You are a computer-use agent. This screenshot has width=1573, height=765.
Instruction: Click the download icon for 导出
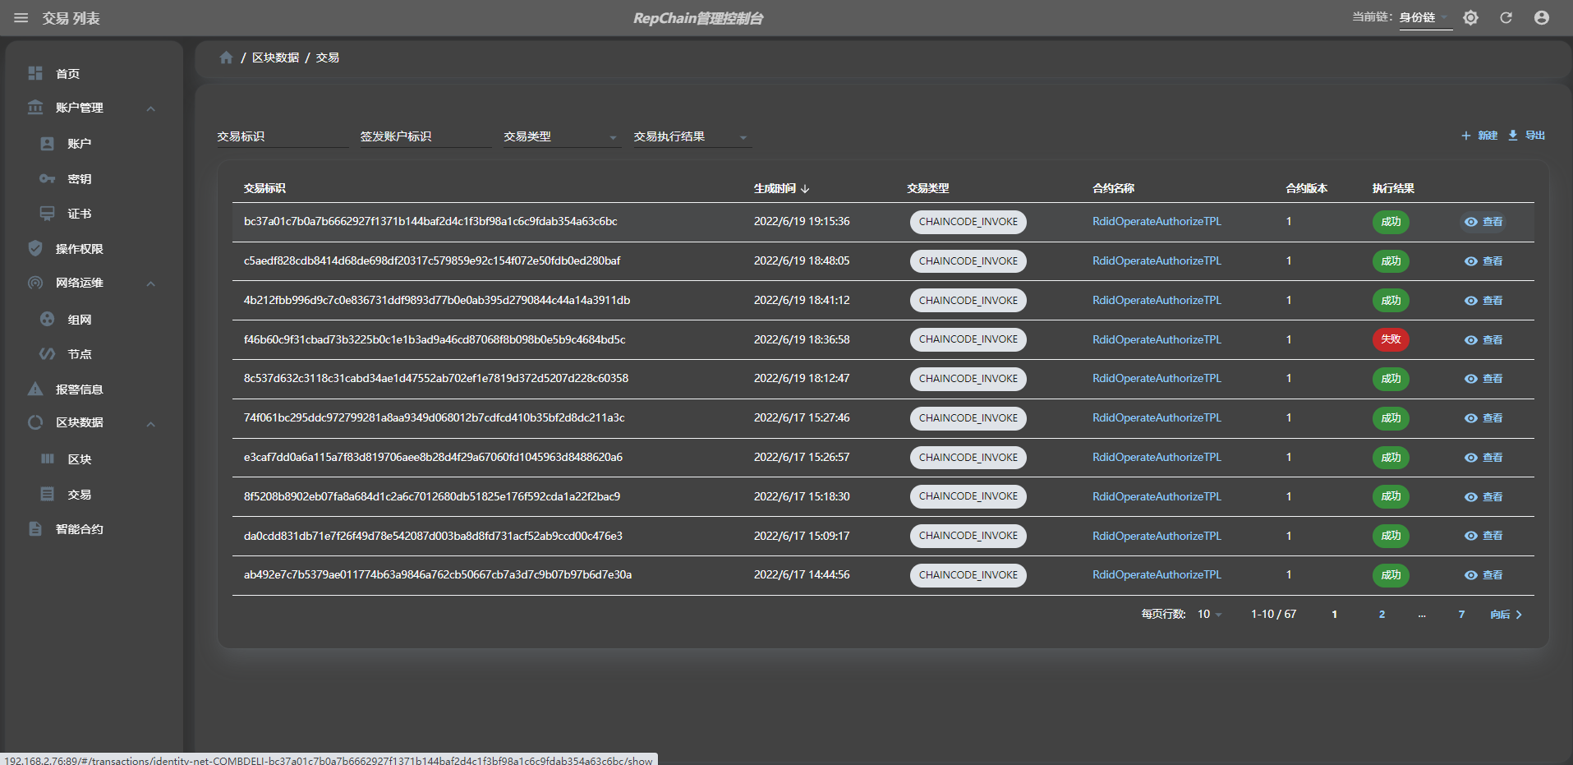point(1513,136)
